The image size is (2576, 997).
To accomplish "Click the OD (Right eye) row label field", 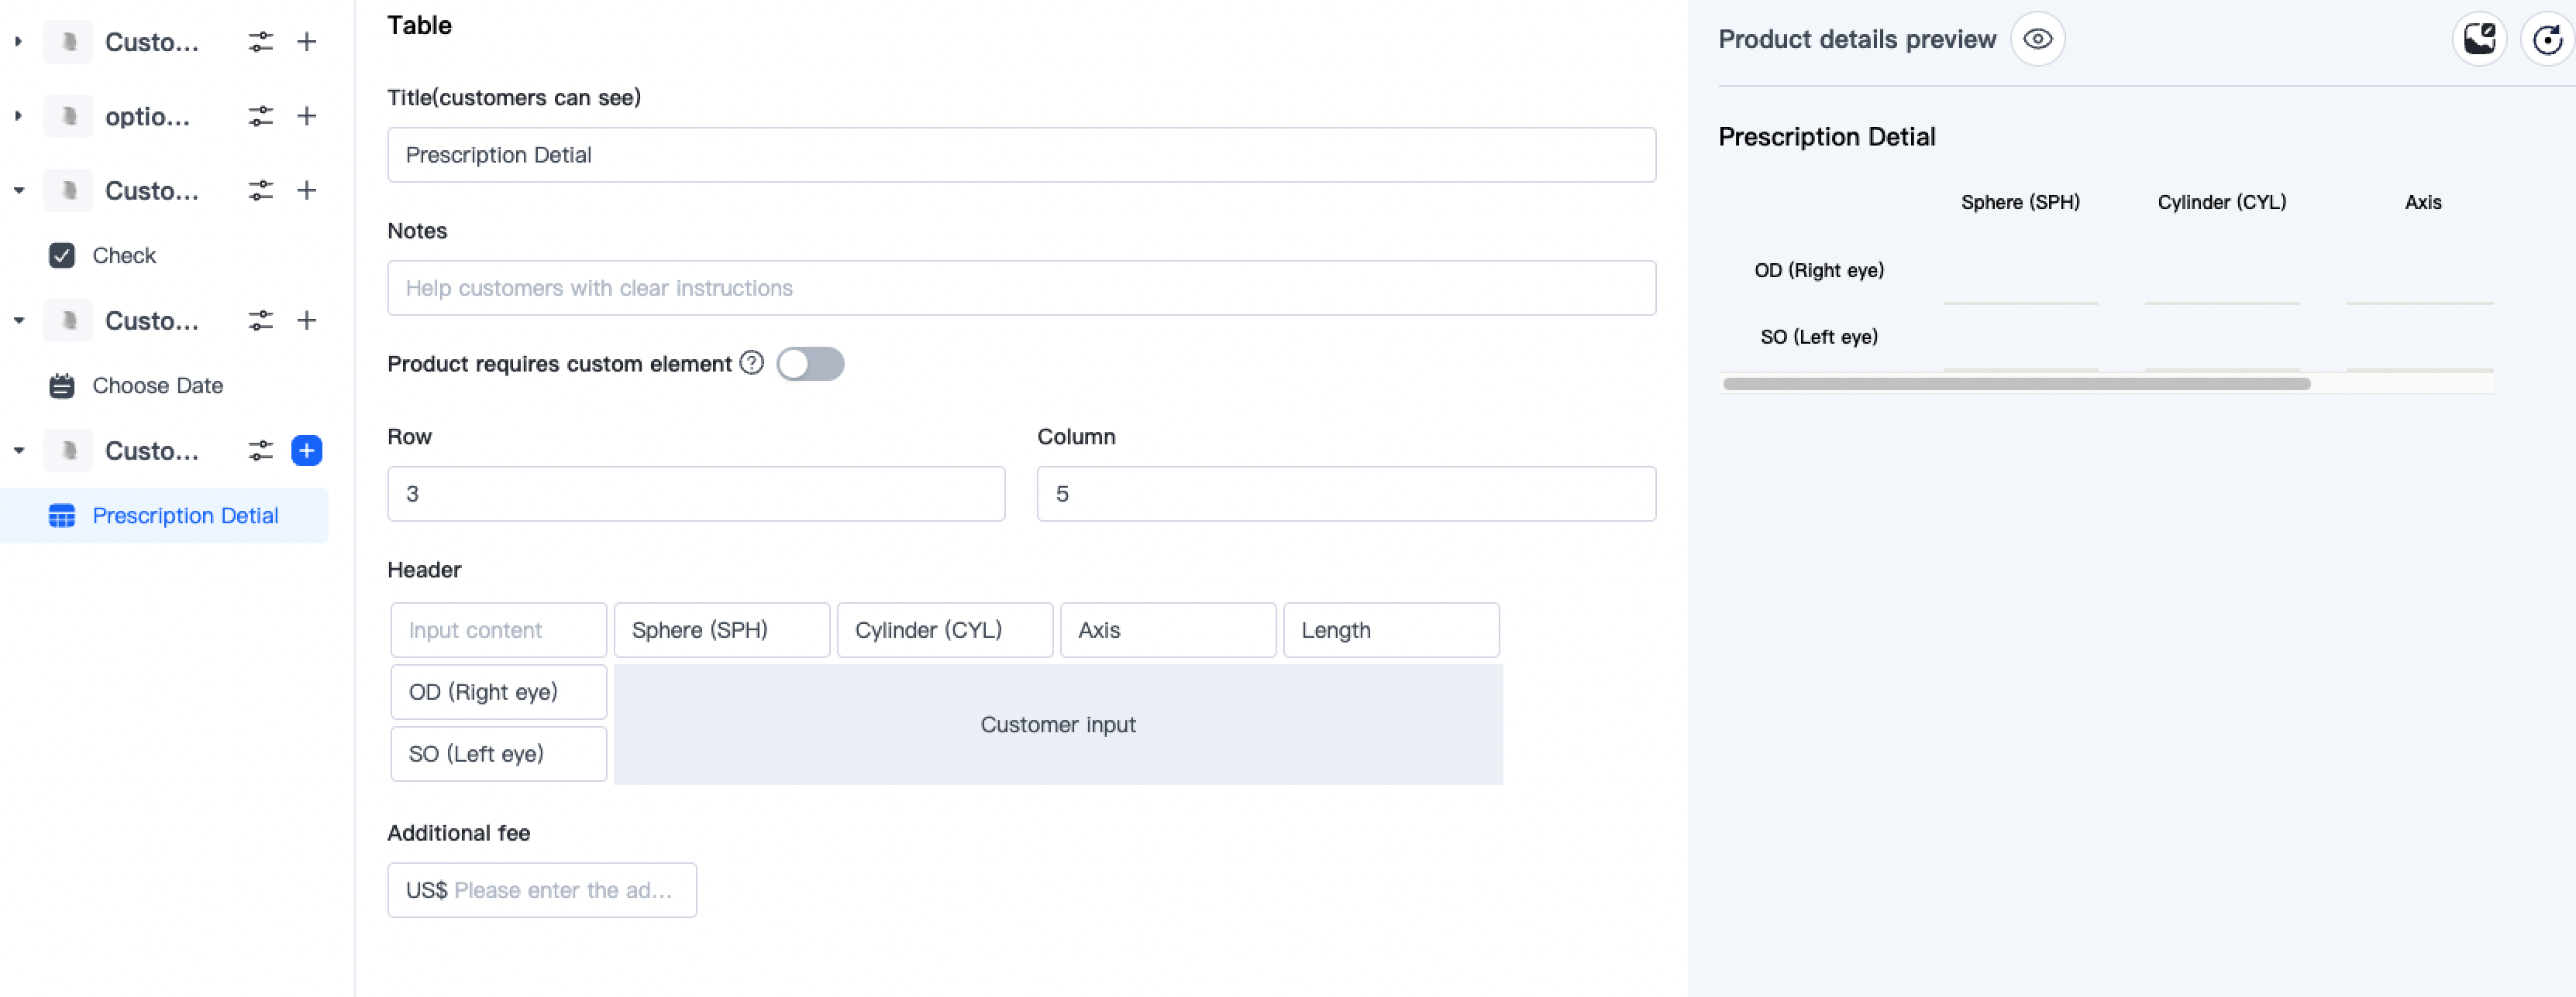I will tap(498, 692).
